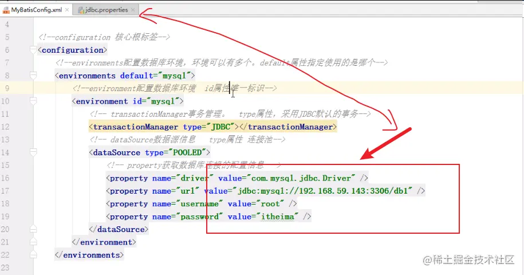Close the MyBatisConfig.xml tab

pyautogui.click(x=67, y=10)
